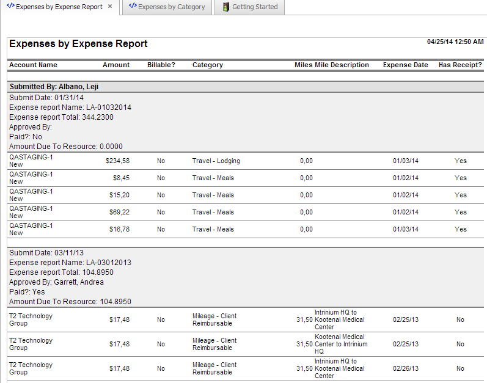Click the code icon on Expenses by Expense Report
Viewport: 487px width, 383px height.
[10, 7]
